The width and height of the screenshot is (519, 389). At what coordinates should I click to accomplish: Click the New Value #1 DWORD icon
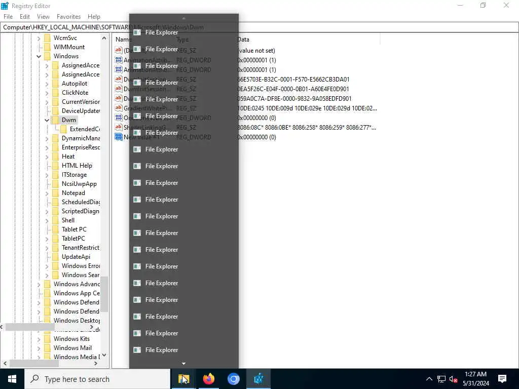119,137
